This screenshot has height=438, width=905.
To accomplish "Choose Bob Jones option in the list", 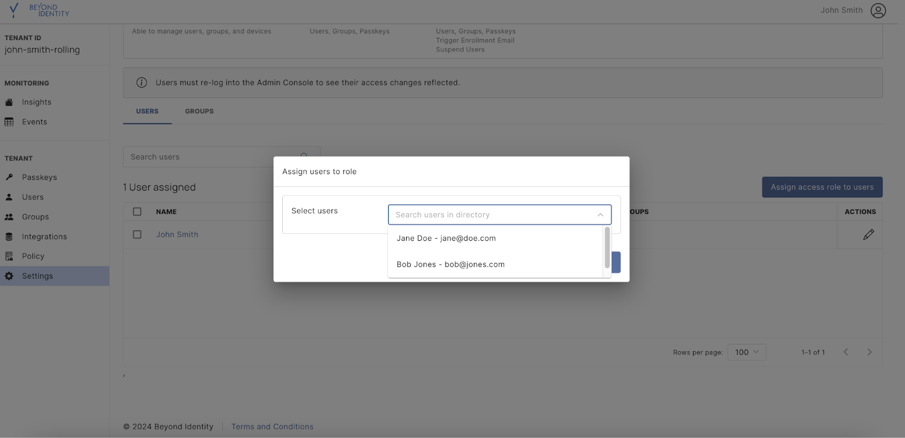I will click(x=450, y=264).
